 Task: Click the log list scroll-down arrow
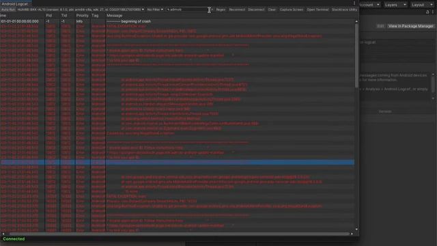point(356,230)
